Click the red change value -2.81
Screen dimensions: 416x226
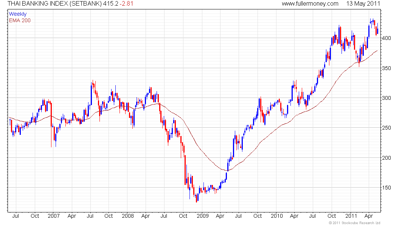tap(126, 4)
